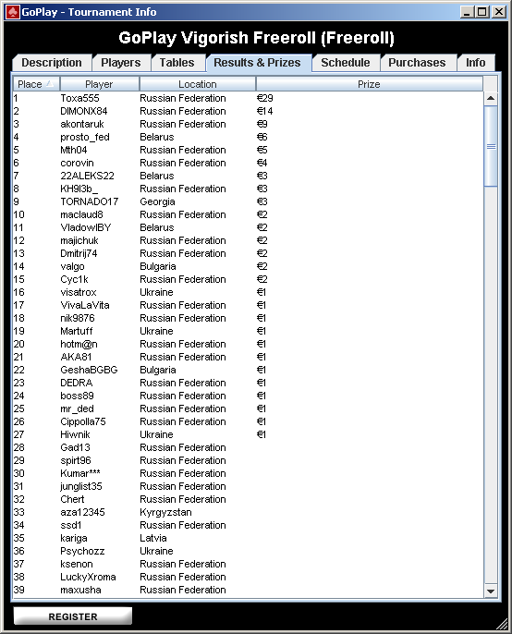Select player Cippolla75
The height and width of the screenshot is (634, 512).
pyautogui.click(x=83, y=421)
